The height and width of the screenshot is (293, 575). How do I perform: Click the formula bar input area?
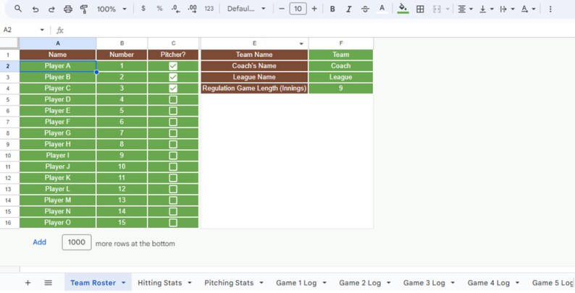pyautogui.click(x=319, y=30)
